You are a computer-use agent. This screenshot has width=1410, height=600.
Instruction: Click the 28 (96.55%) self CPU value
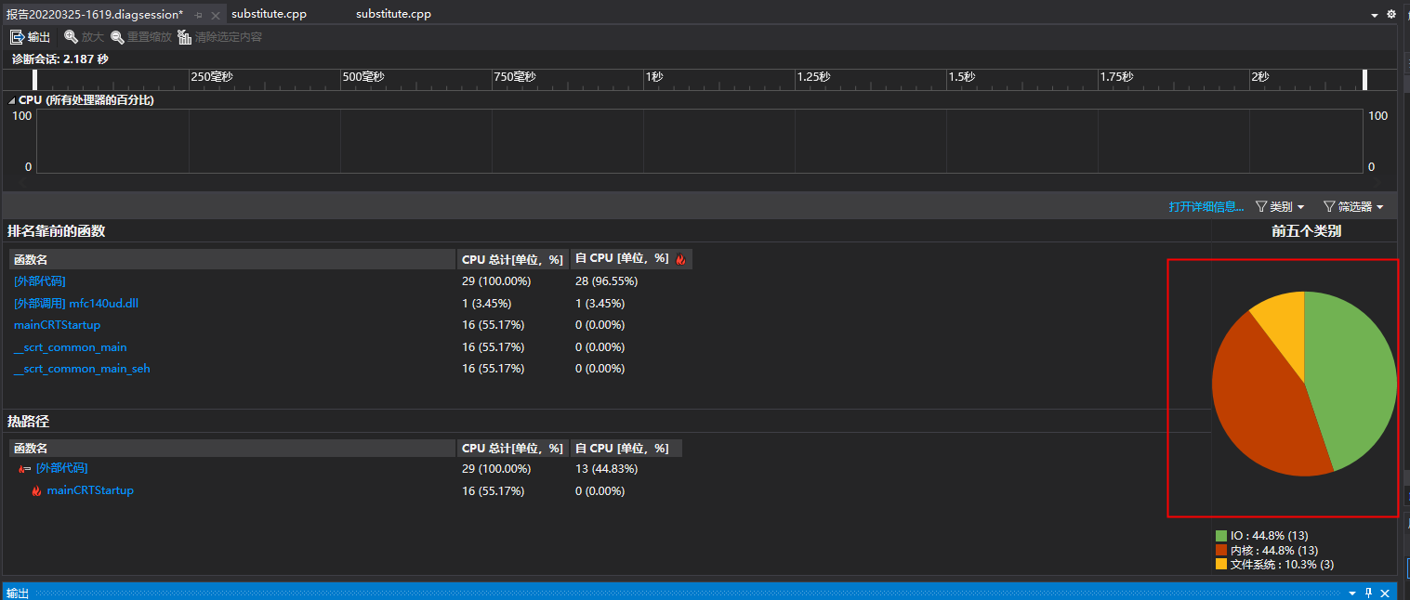pyautogui.click(x=606, y=280)
